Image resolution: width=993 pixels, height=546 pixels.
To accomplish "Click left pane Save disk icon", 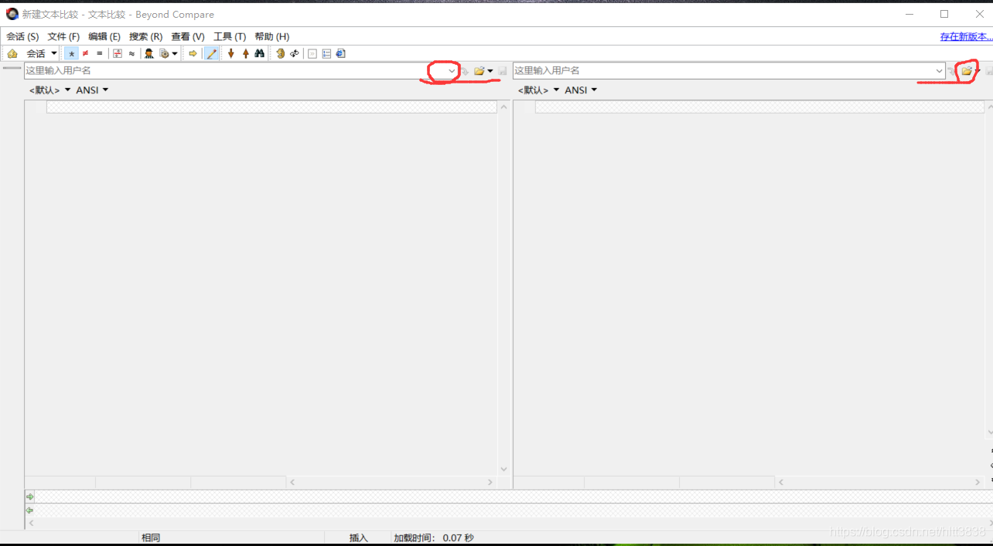I will pyautogui.click(x=503, y=71).
